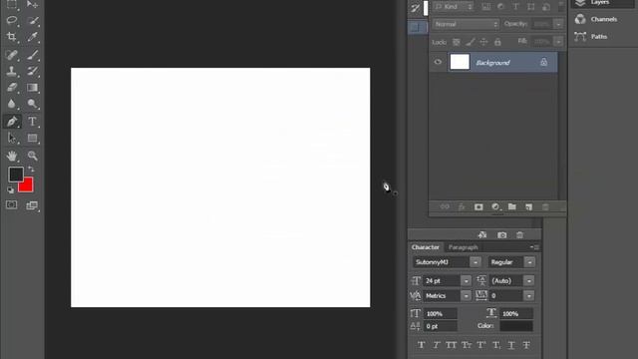The width and height of the screenshot is (638, 359).
Task: Hide the Background layer with the eye icon
Action: coord(438,62)
